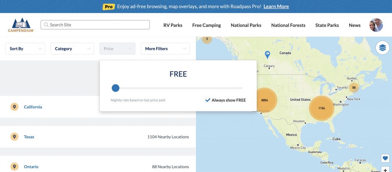Click the 3 map cluster
The height and width of the screenshot is (172, 392).
point(207,39)
